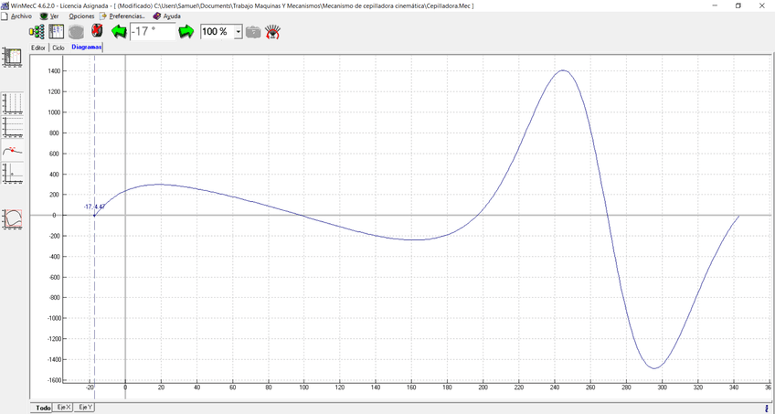Image resolution: width=775 pixels, height=414 pixels.
Task: Open the Preferencias menu
Action: click(126, 16)
